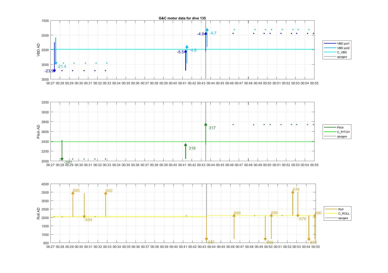388x273 pixels.
Task: Click the "665" roll data label
Action: click(x=76, y=191)
